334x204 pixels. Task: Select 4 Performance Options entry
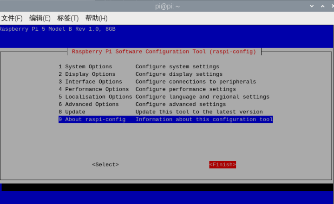coord(165,89)
